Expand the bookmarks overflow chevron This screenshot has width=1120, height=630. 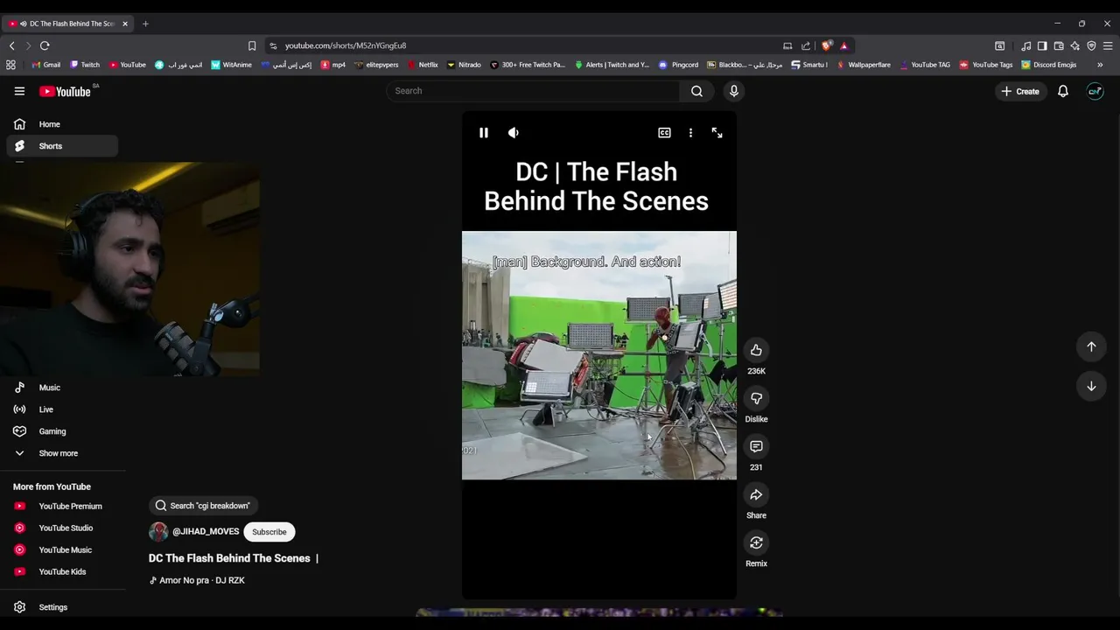(x=1100, y=65)
